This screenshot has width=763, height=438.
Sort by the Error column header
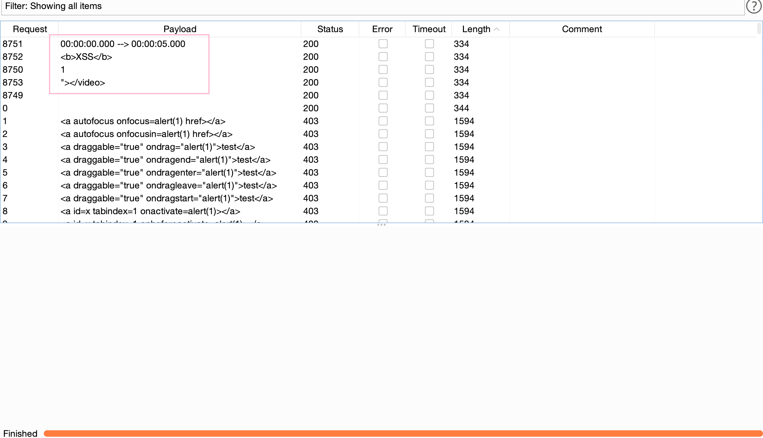382,29
